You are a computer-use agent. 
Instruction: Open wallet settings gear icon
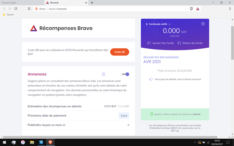tap(203, 24)
